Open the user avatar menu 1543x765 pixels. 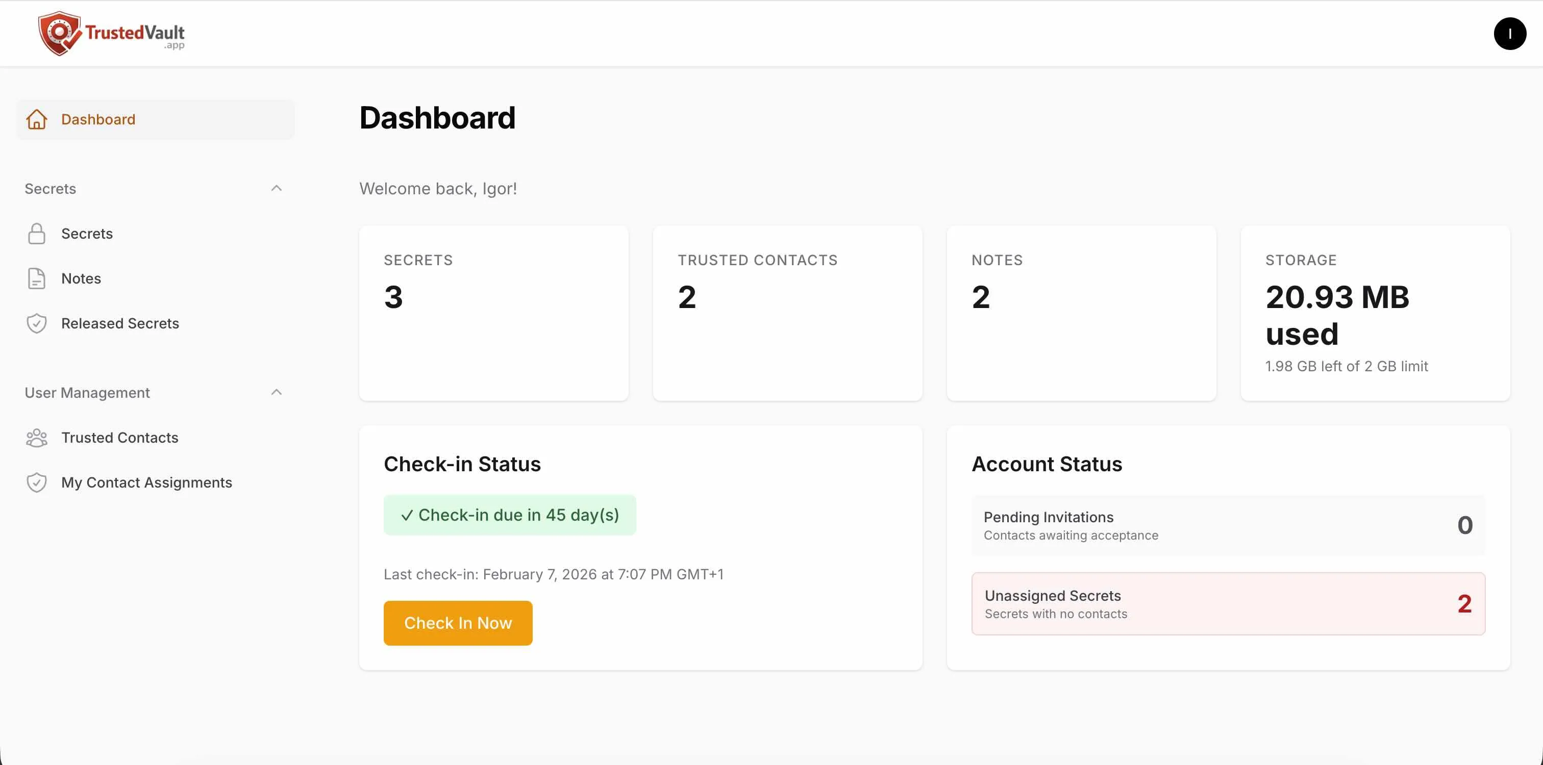coord(1510,34)
